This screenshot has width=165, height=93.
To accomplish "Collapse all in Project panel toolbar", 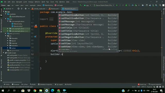I will [22, 9].
